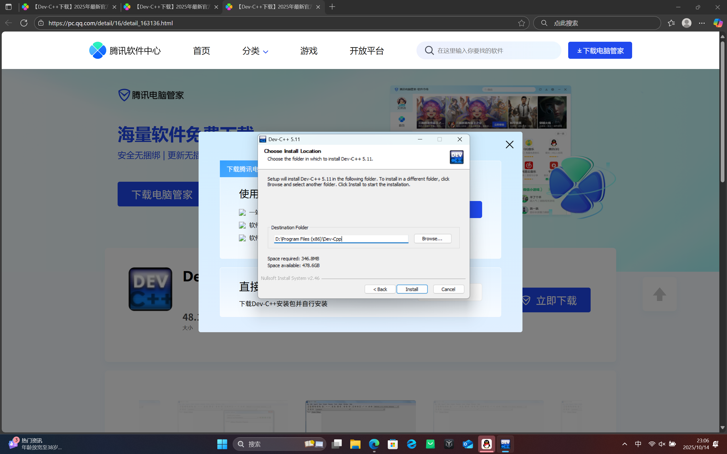Open QQ from the taskbar
This screenshot has height=454, width=727.
(x=487, y=444)
